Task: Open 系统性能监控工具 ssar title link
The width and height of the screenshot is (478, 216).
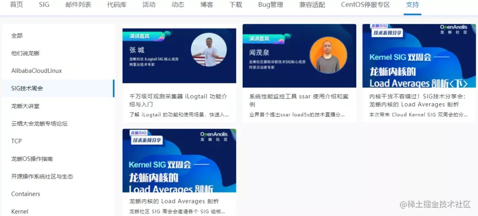Action: tap(299, 101)
